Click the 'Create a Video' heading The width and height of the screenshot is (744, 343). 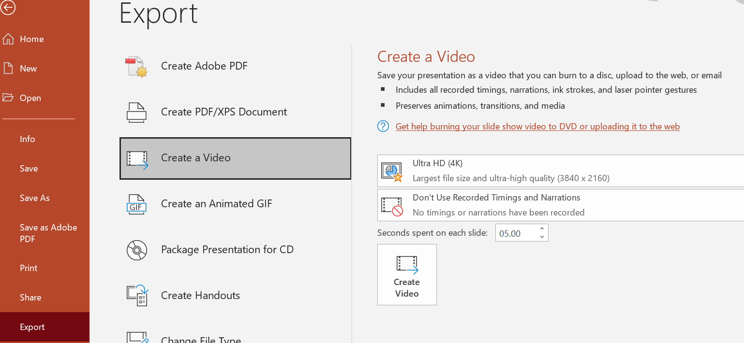tap(426, 57)
